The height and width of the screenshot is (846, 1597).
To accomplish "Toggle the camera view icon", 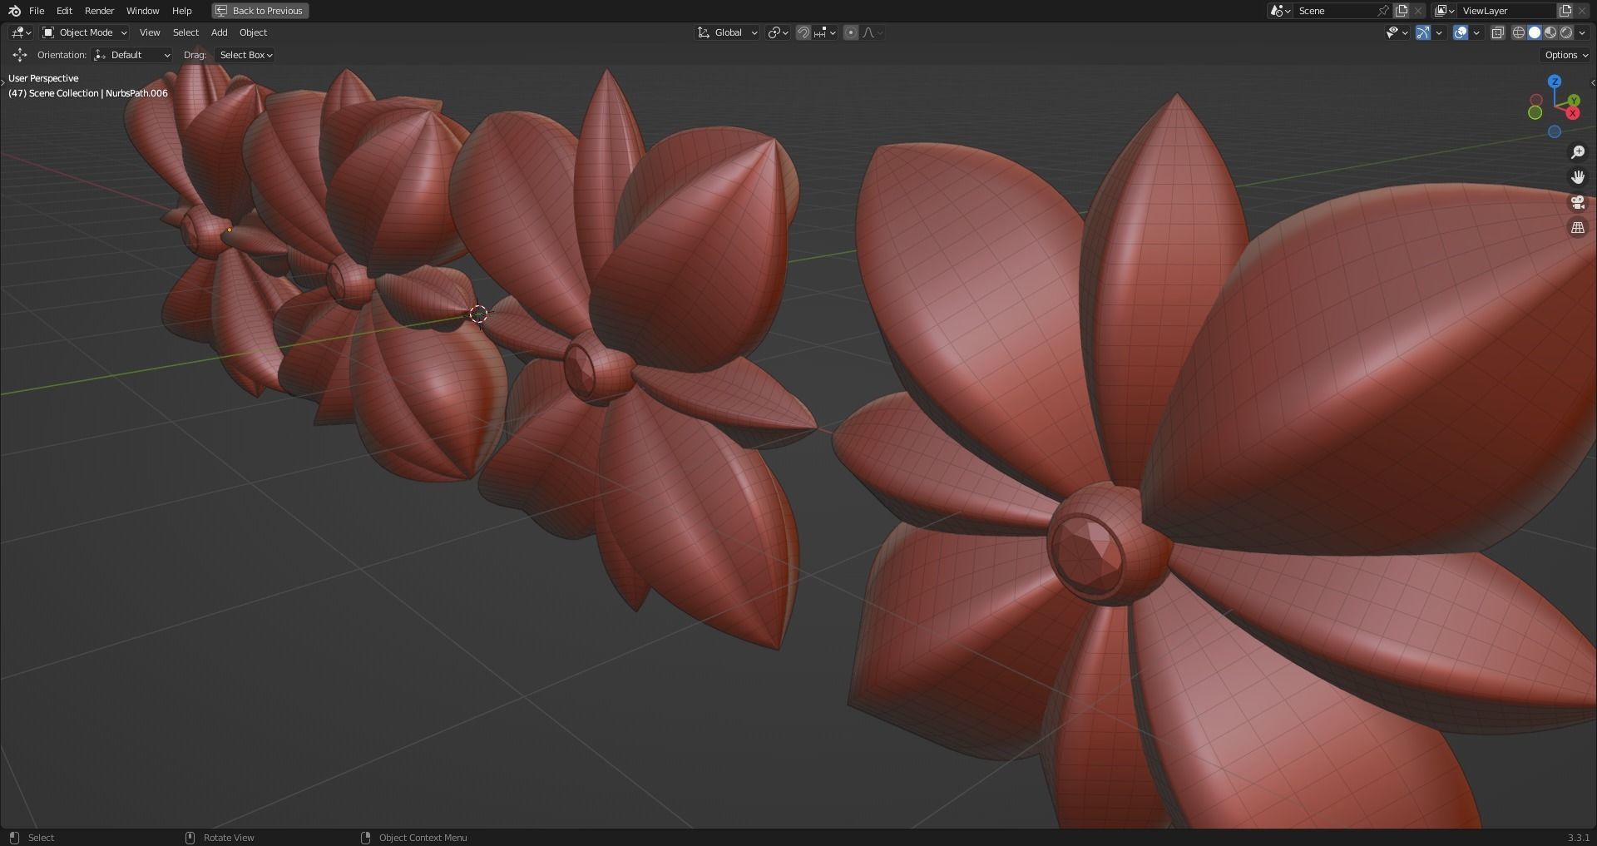I will pyautogui.click(x=1577, y=202).
